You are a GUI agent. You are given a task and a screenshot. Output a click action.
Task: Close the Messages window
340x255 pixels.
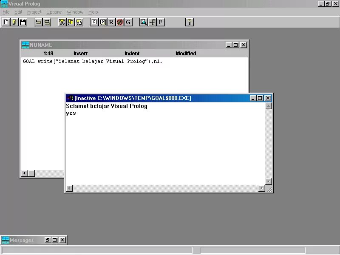62,240
